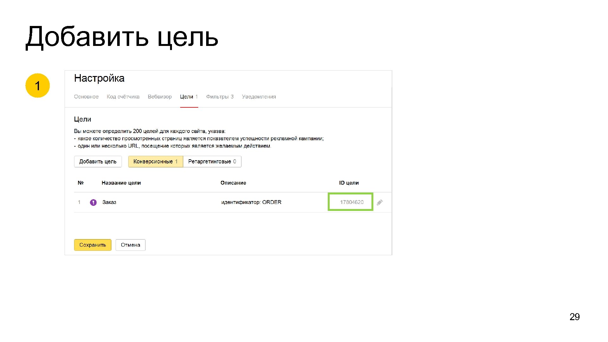Click the pencil edit icon for goal
608x342 pixels.
380,202
